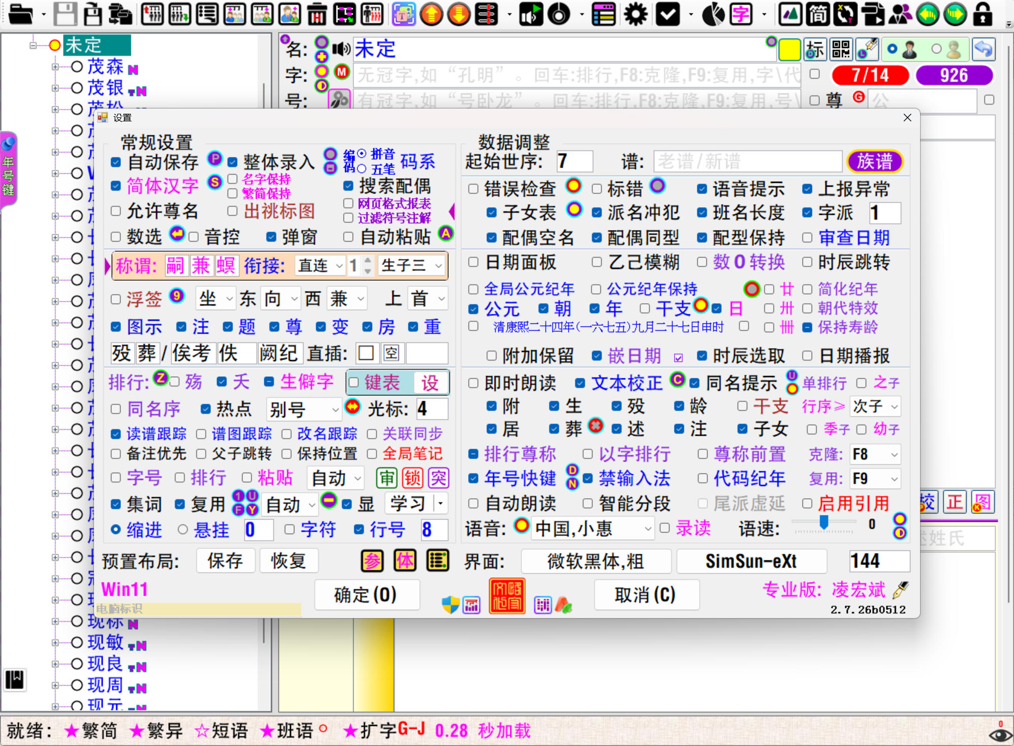Click the QR code icon
The width and height of the screenshot is (1014, 746).
coord(841,49)
